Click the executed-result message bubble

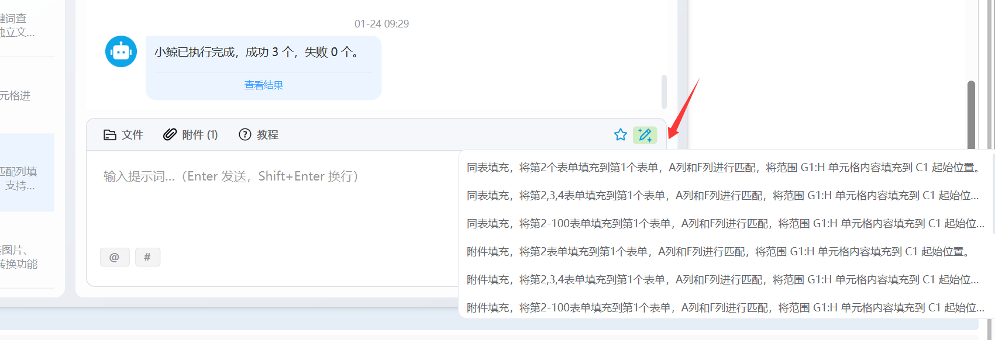point(264,68)
